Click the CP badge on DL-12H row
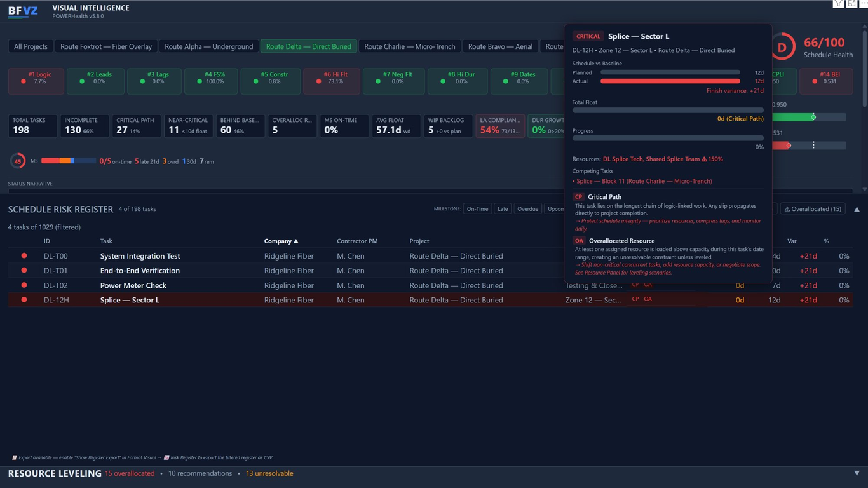 (x=635, y=299)
